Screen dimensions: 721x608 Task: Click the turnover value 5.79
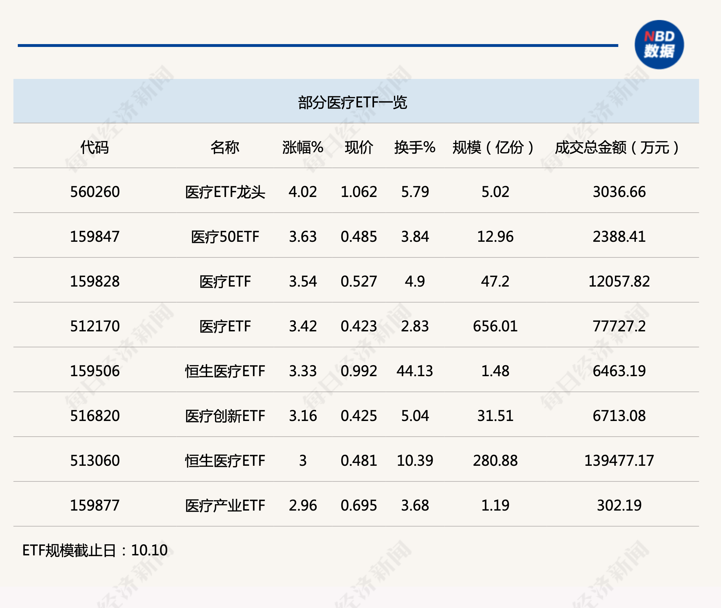pyautogui.click(x=415, y=192)
